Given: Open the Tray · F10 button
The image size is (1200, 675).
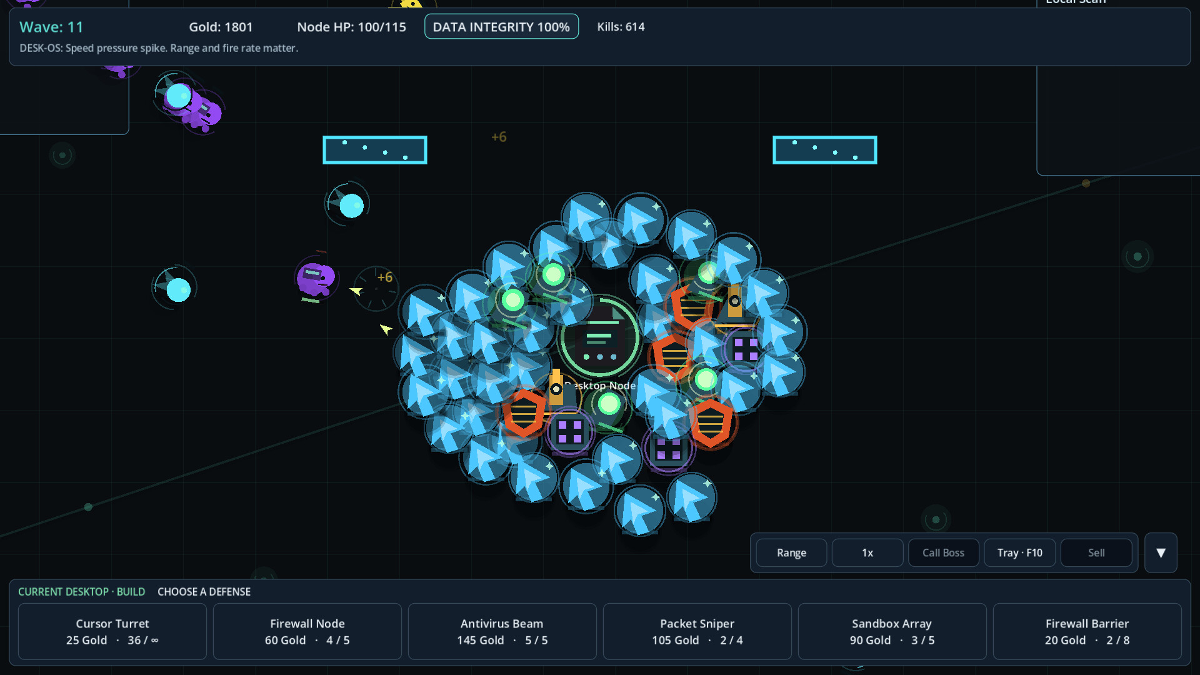Looking at the screenshot, I should [1019, 552].
